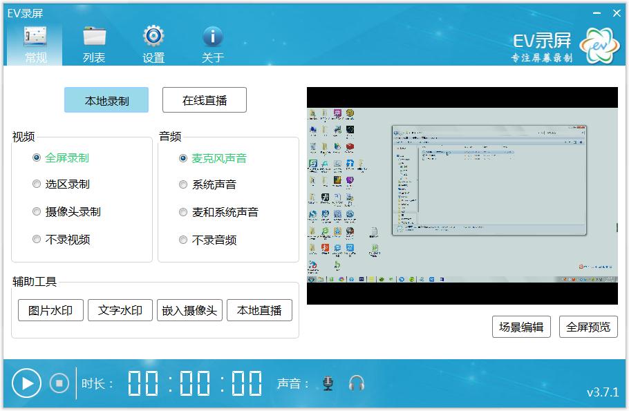This screenshot has height=411, width=629.
Task: Click 嵌入摄像头 embed camera button
Action: 190,310
